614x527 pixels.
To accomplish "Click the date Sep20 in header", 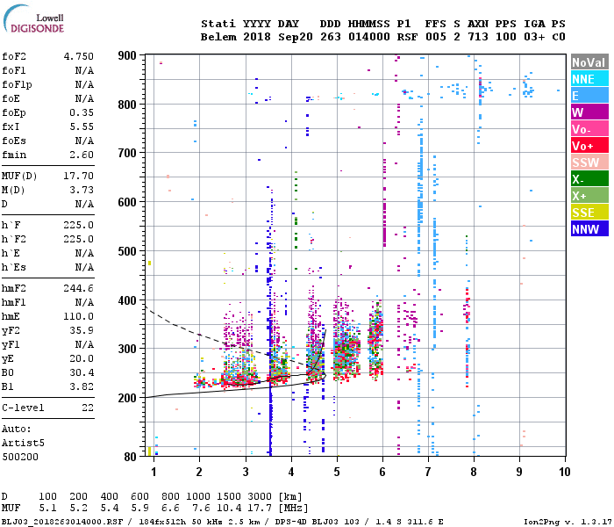I will click(296, 37).
